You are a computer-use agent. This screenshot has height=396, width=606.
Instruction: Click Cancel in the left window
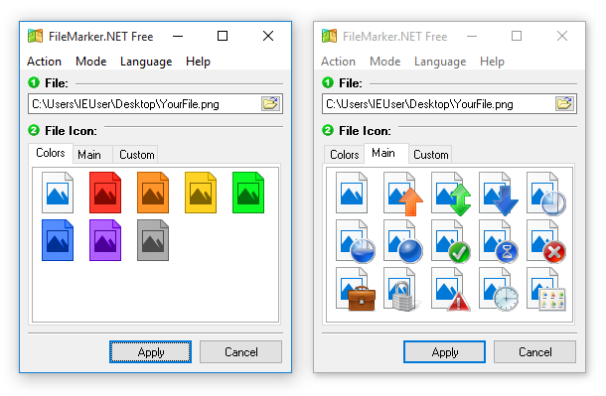point(240,351)
